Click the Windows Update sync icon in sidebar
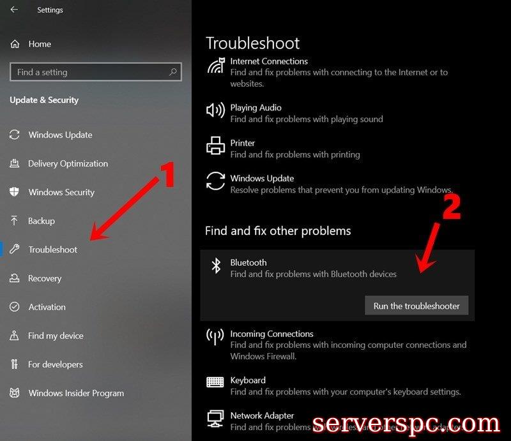The image size is (511, 441). tap(14, 135)
